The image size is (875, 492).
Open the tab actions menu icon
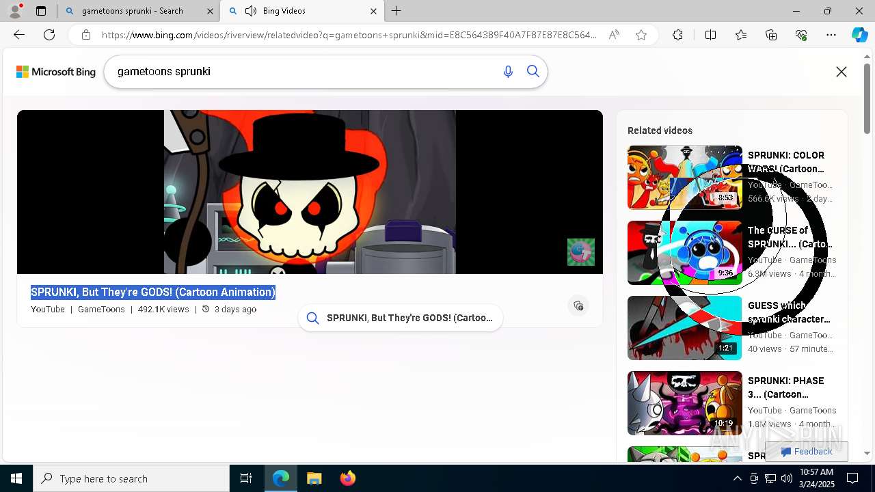click(41, 11)
